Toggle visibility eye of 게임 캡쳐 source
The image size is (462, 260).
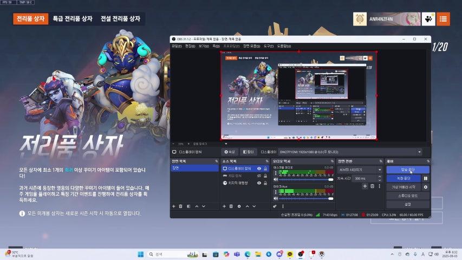coord(259,175)
